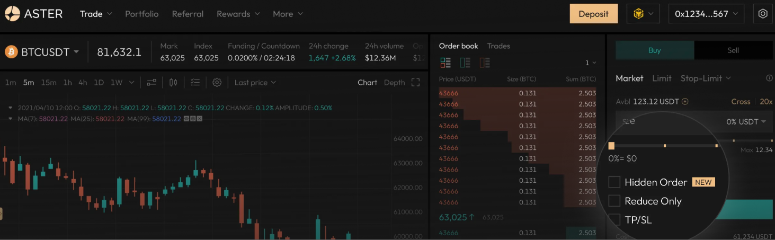Open the Portfolio menu item
The height and width of the screenshot is (240, 775).
coord(141,14)
